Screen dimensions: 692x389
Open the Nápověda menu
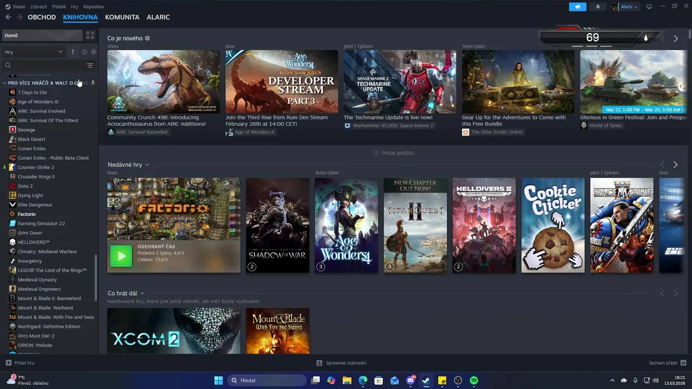[x=94, y=6]
